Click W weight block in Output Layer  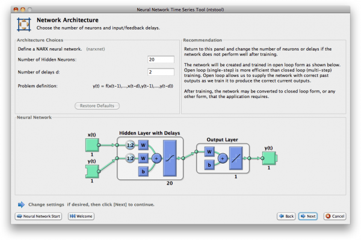click(209, 152)
